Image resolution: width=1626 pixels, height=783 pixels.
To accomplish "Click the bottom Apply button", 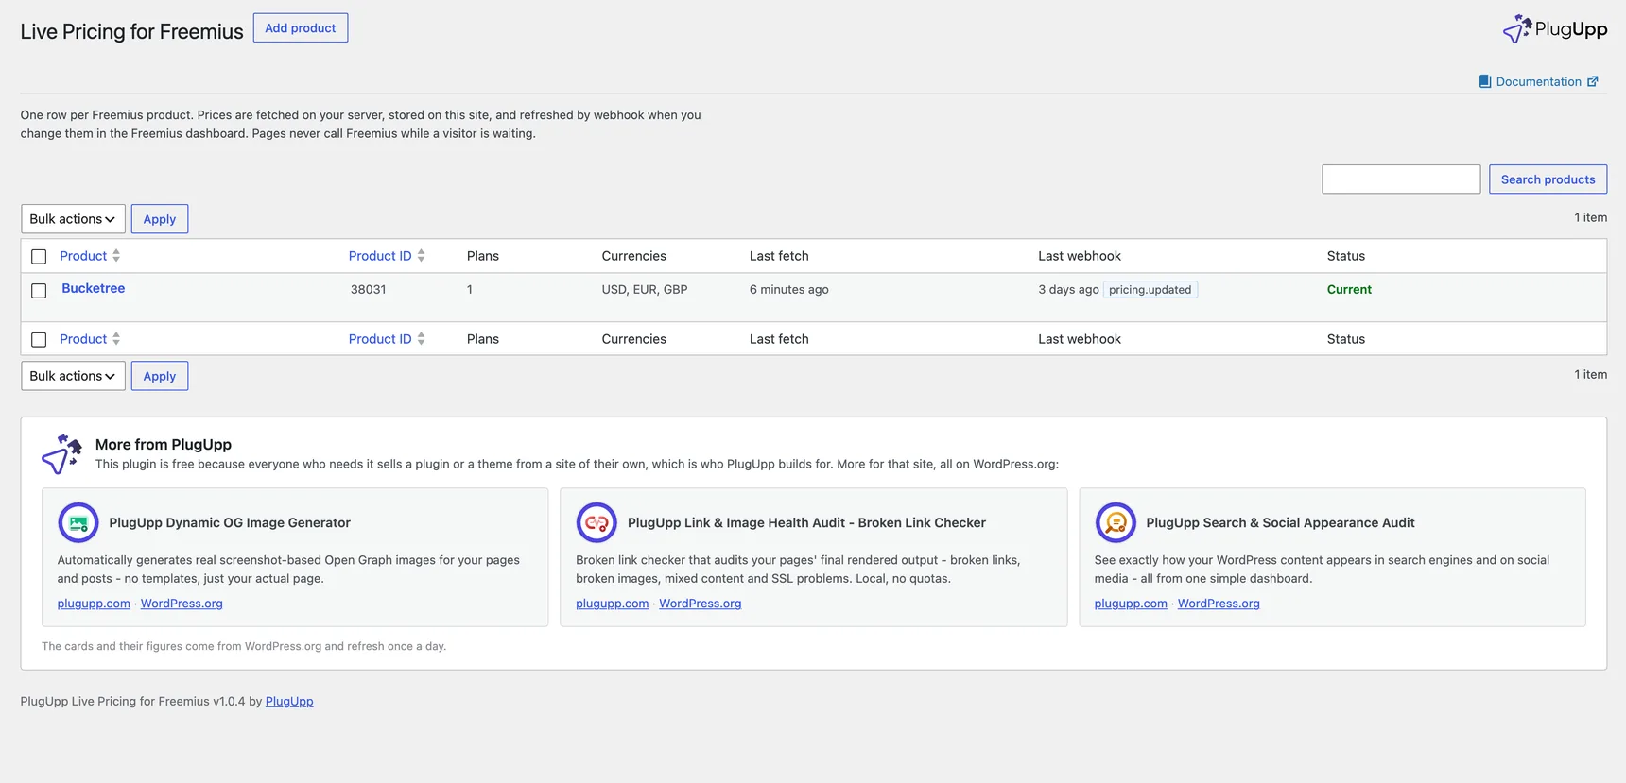I will [x=160, y=376].
